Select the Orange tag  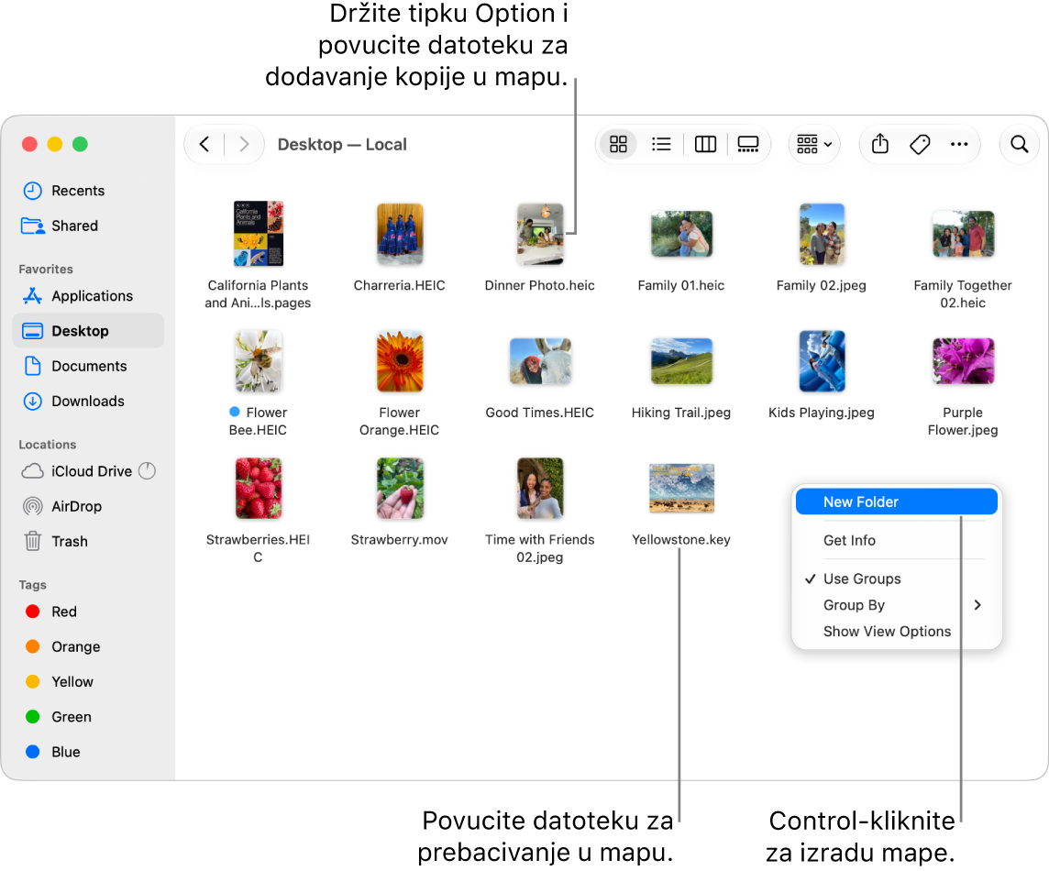click(x=88, y=646)
